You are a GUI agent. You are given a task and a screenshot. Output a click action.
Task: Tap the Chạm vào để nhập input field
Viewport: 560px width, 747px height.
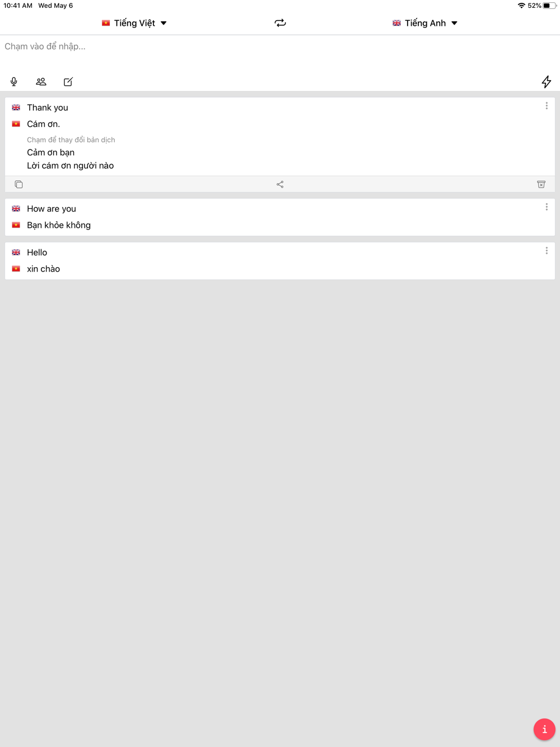(280, 46)
